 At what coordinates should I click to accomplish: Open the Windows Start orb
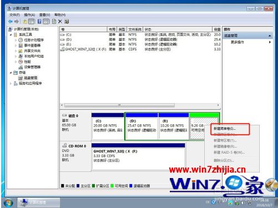click(x=8, y=202)
